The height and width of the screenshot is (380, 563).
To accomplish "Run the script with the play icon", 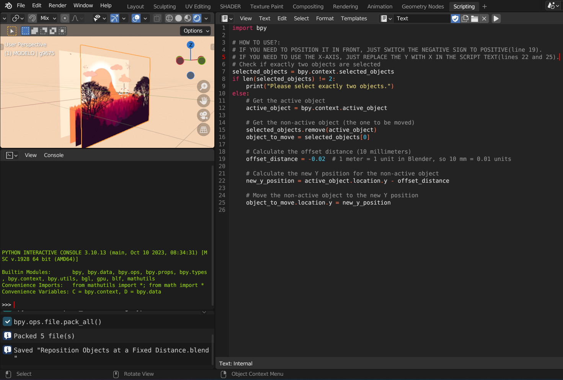I will point(496,18).
